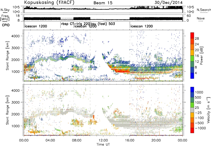Select the 28 tick on Power colorbar

click(x=197, y=38)
